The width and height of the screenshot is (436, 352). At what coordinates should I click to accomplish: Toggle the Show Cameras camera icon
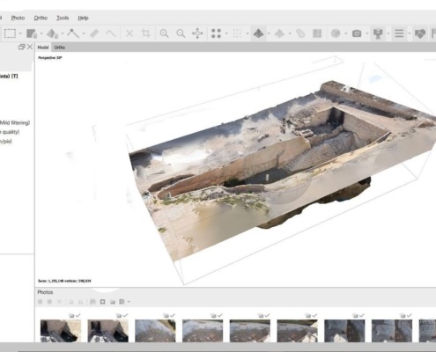click(x=357, y=33)
